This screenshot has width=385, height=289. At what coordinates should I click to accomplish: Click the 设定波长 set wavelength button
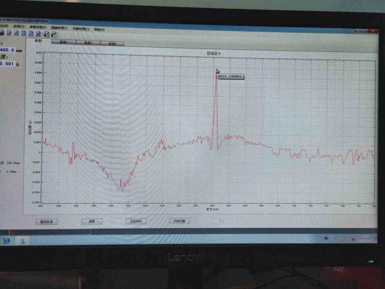[136, 221]
